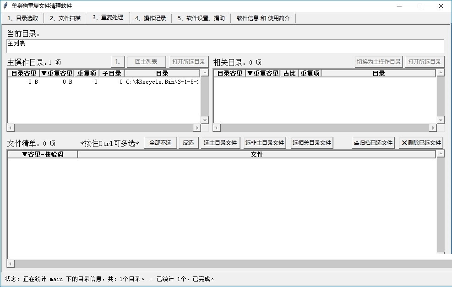Invert selection with 反选 button
The height and width of the screenshot is (287, 452).
188,142
